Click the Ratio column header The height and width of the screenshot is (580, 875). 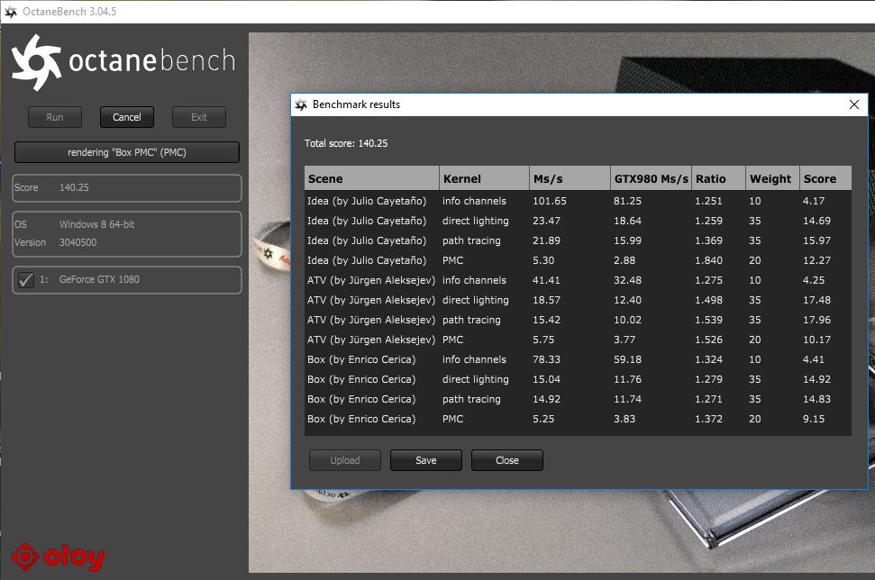[719, 178]
